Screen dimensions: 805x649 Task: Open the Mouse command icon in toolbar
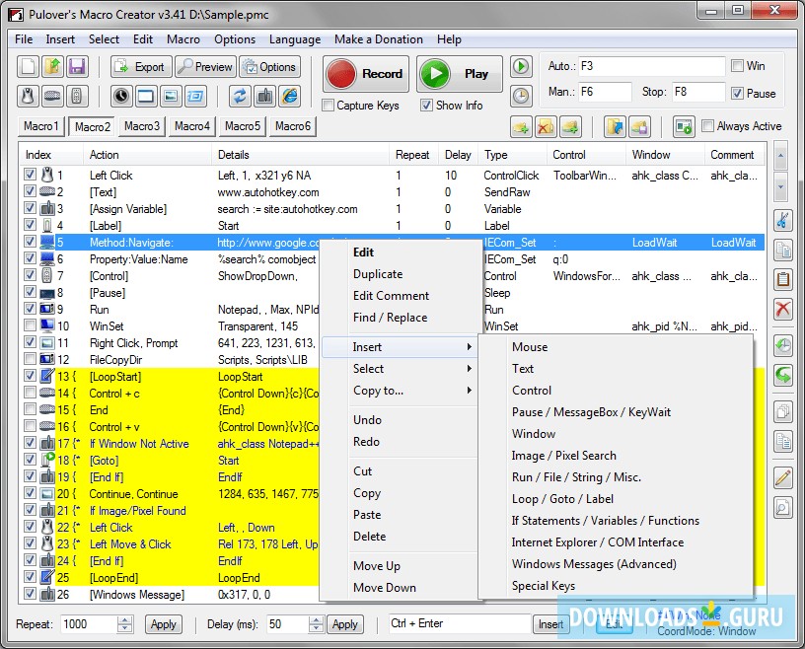tap(29, 96)
